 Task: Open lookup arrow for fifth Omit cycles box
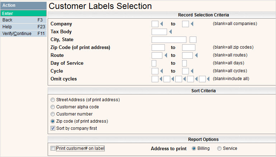[208, 79]
